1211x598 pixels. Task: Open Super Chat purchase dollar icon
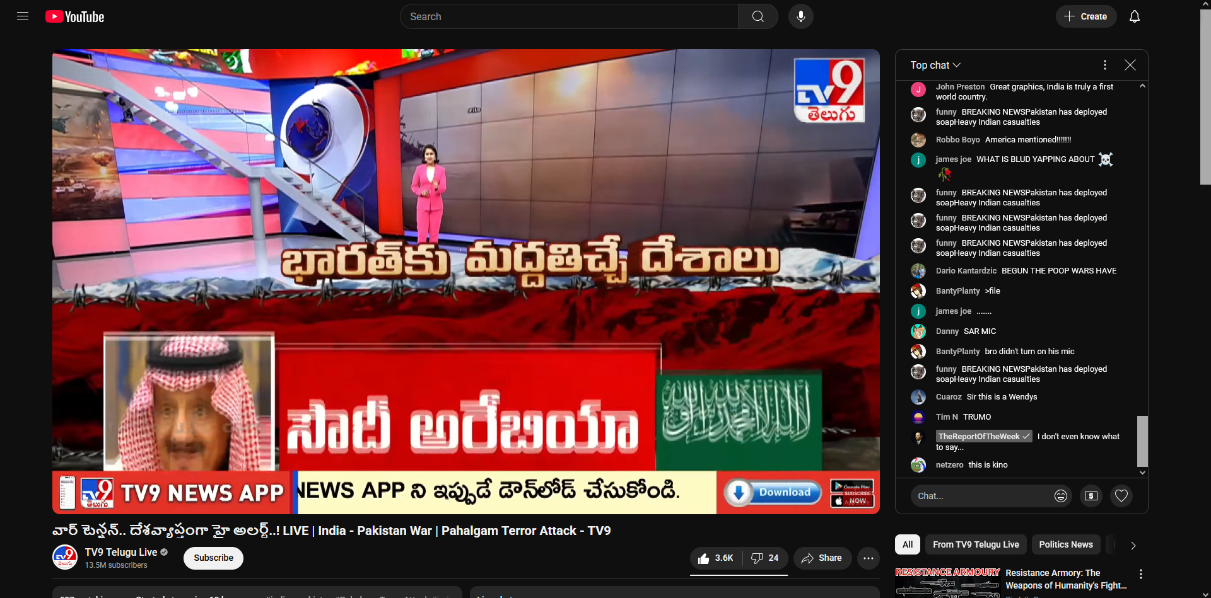1091,496
